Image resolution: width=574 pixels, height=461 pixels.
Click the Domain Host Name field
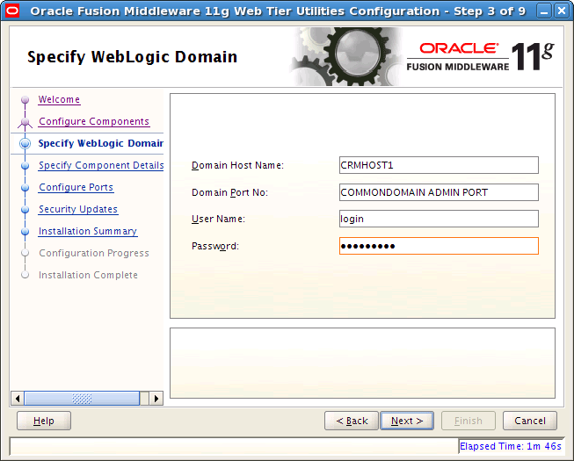[x=439, y=165]
